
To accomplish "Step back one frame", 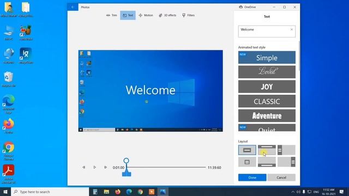I will (83, 167).
